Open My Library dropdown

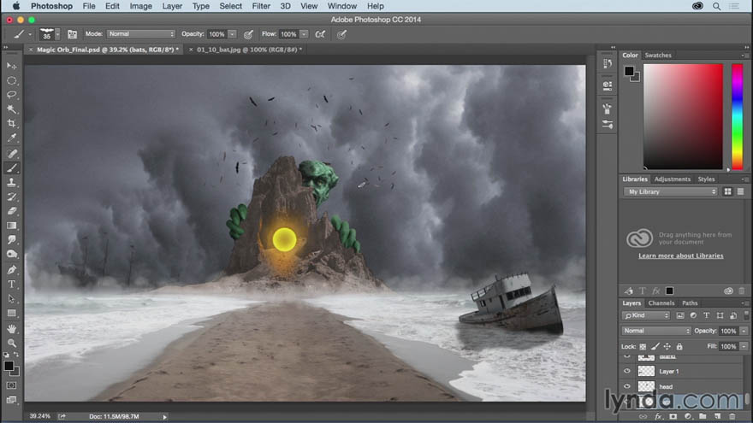[670, 191]
